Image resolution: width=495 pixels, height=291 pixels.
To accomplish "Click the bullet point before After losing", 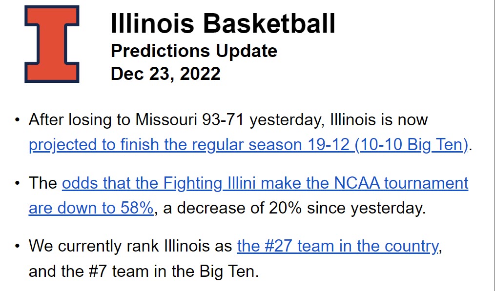I will click(x=17, y=120).
